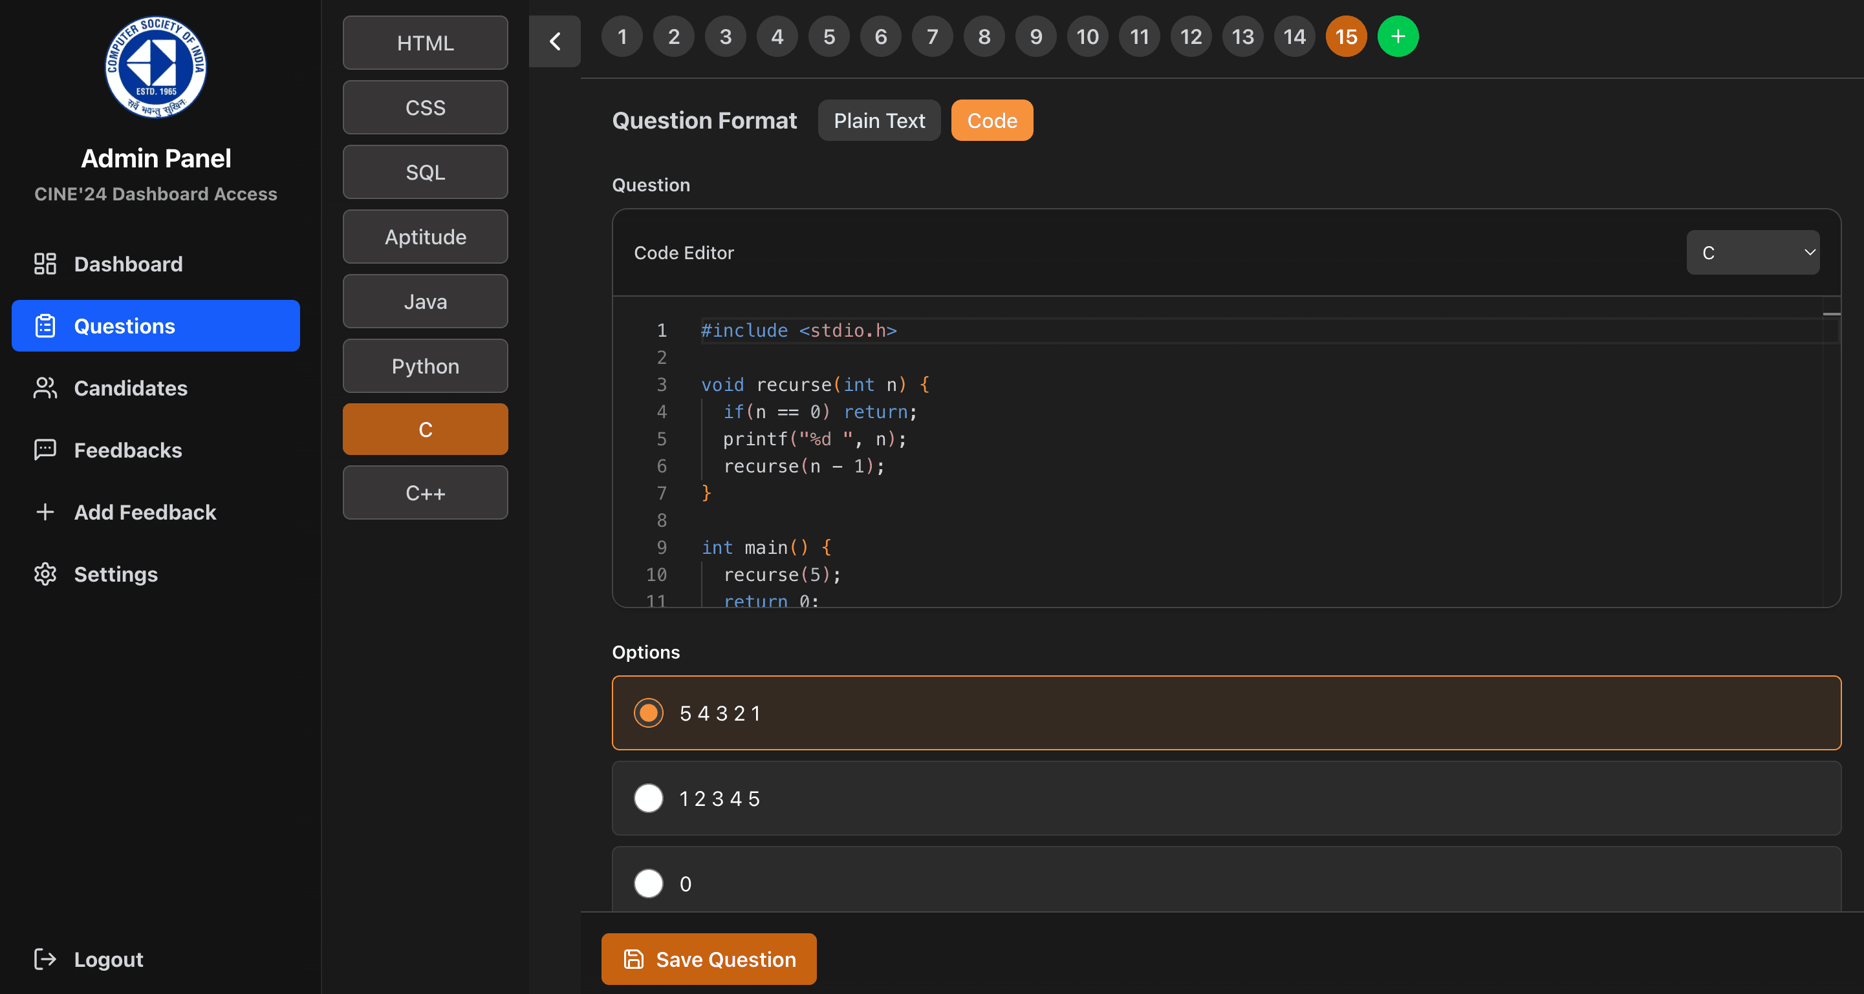This screenshot has width=1864, height=994.
Task: Select the '1 2 3 4 5' radio button
Action: (648, 798)
